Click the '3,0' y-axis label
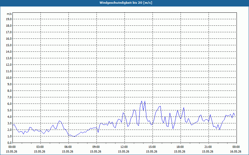The width and height of the screenshot is (249, 155). pos(9,123)
